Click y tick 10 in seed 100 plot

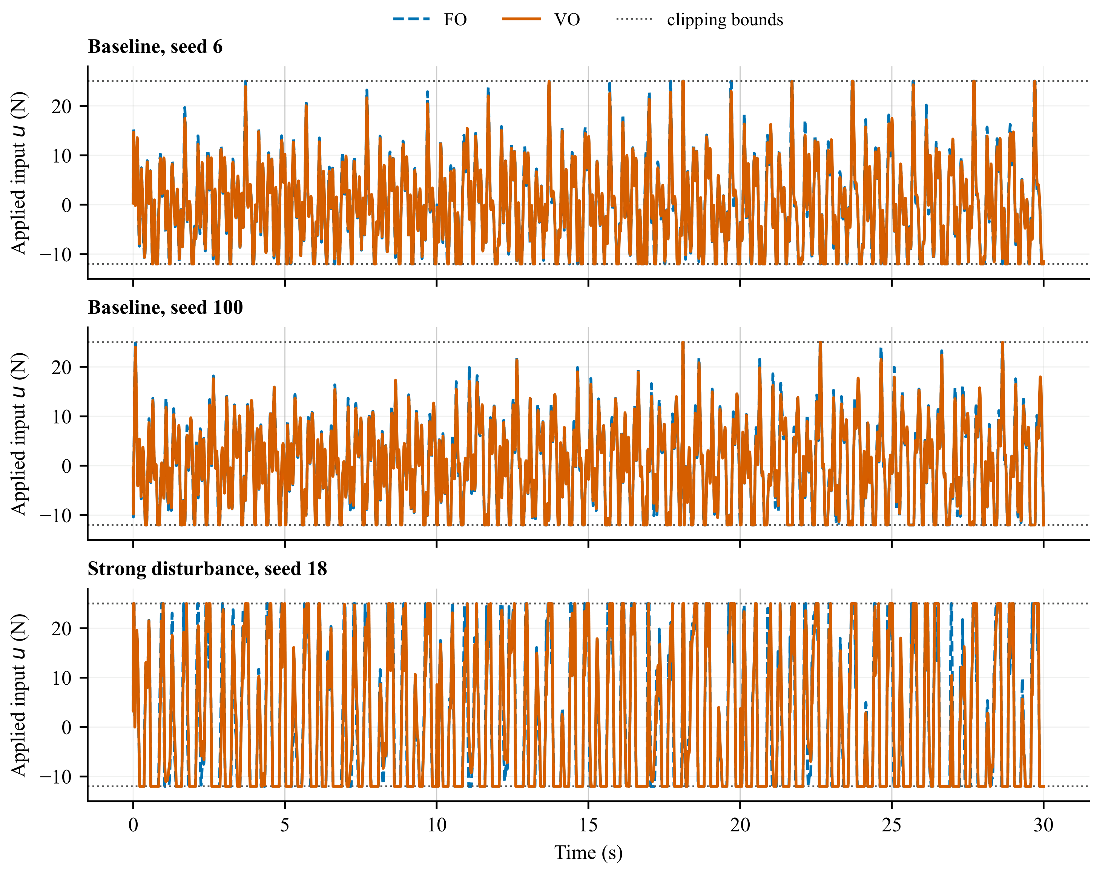point(61,416)
